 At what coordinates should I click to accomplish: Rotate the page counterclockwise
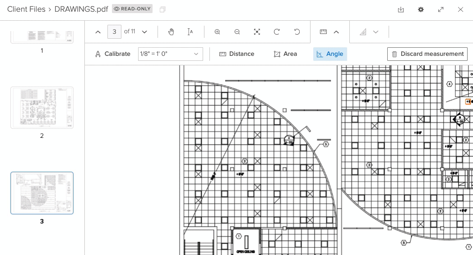[297, 32]
